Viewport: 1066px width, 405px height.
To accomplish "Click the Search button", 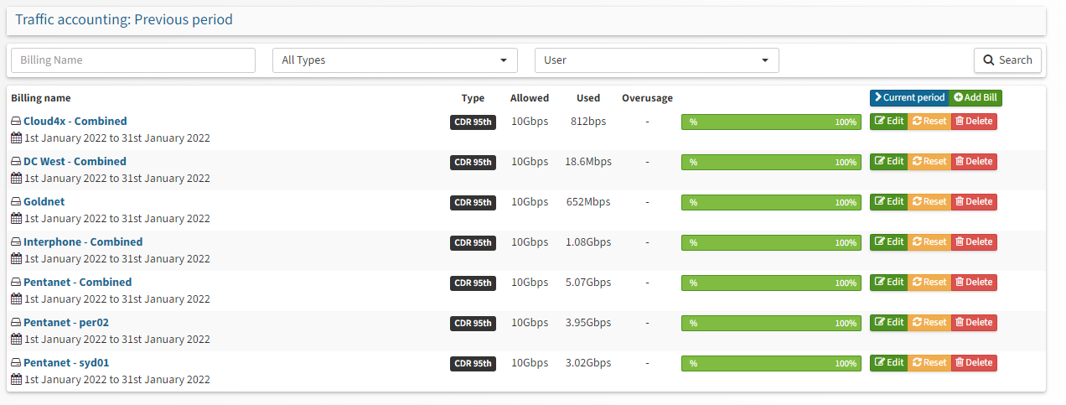I will point(1007,60).
